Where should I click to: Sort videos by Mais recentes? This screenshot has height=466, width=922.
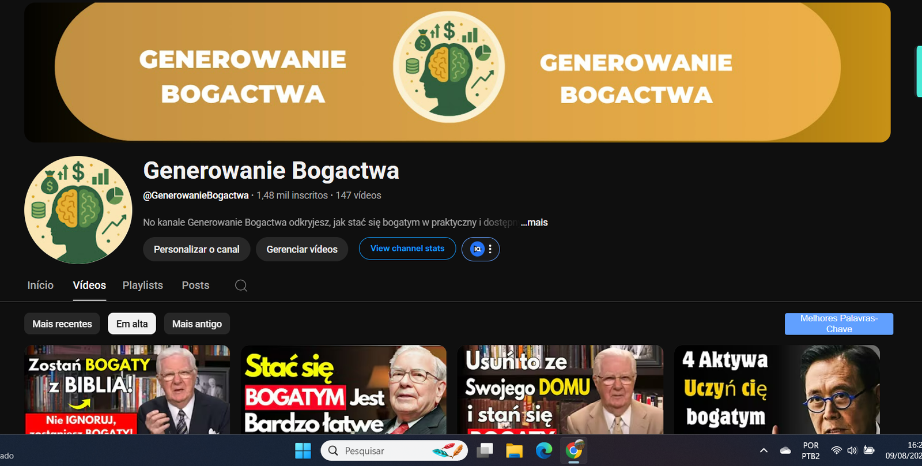(62, 324)
